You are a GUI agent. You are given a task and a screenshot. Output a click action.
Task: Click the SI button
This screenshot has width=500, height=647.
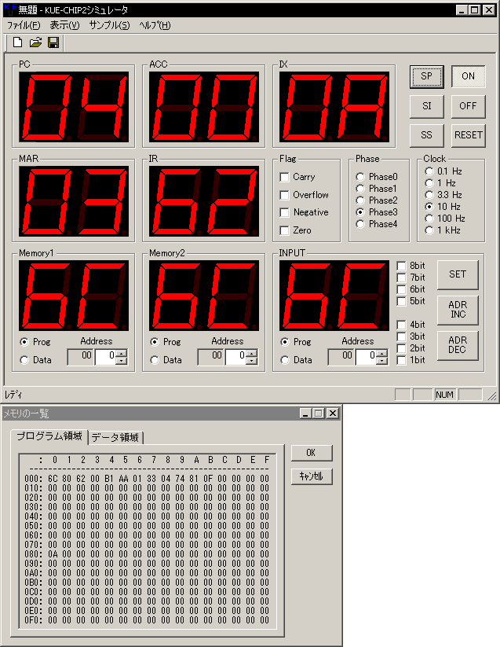click(427, 106)
